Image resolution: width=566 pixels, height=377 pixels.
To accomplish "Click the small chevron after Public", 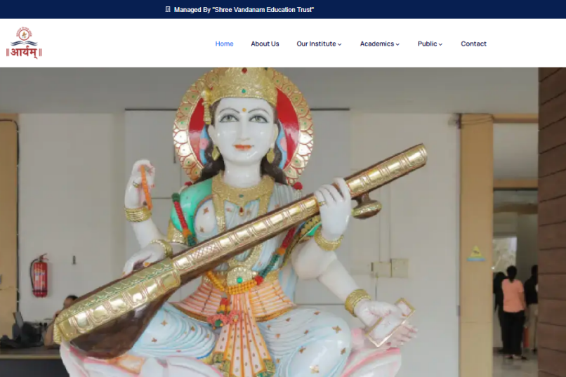I will (441, 44).
